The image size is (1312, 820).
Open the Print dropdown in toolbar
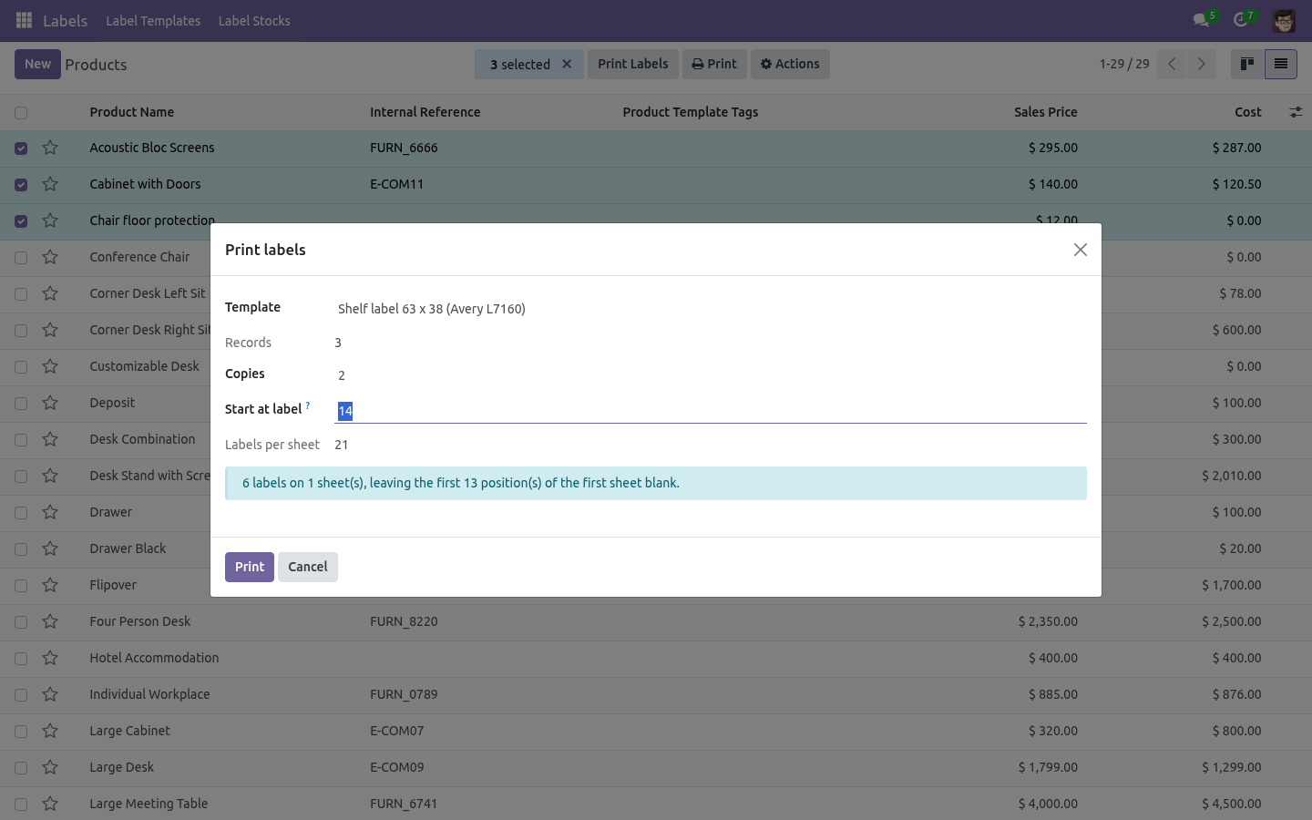pos(714,64)
